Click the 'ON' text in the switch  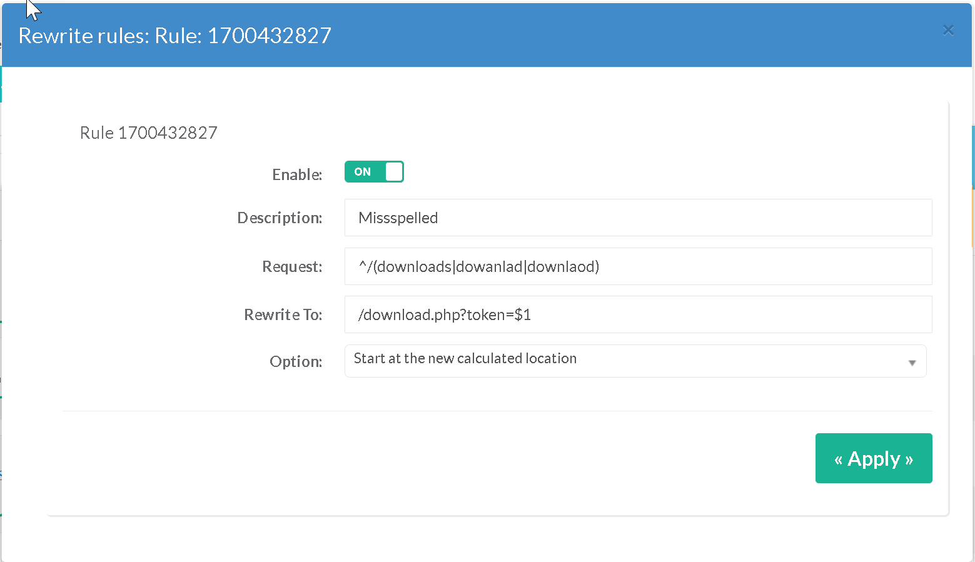(x=363, y=172)
